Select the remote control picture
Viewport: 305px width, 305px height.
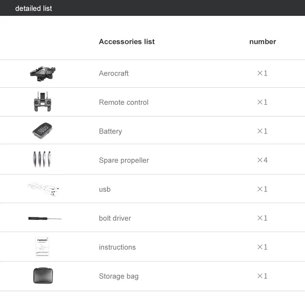coord(43,102)
